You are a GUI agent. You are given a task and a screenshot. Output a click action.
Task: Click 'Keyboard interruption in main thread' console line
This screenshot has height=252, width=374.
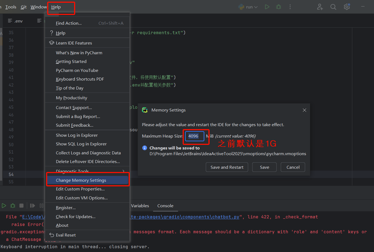[75, 247]
